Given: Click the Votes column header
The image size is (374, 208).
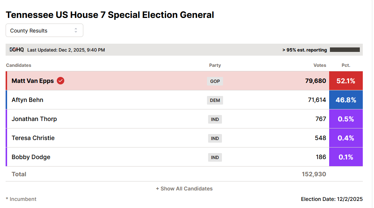Looking at the screenshot, I should [320, 65].
